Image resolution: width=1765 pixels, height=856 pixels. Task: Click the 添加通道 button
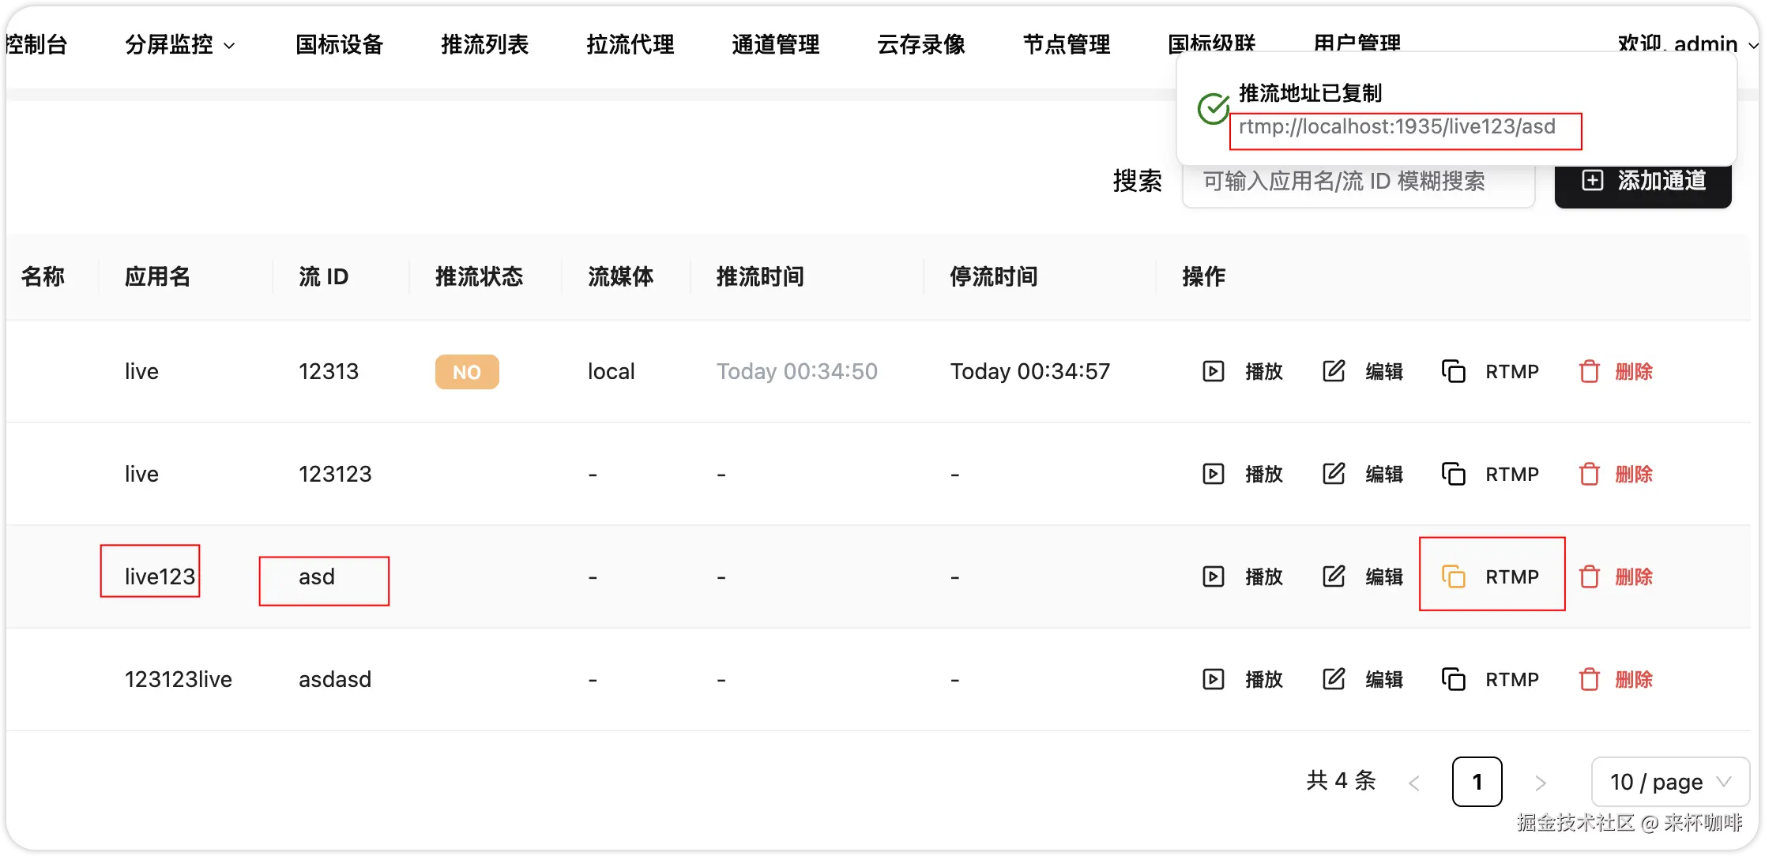1643,182
